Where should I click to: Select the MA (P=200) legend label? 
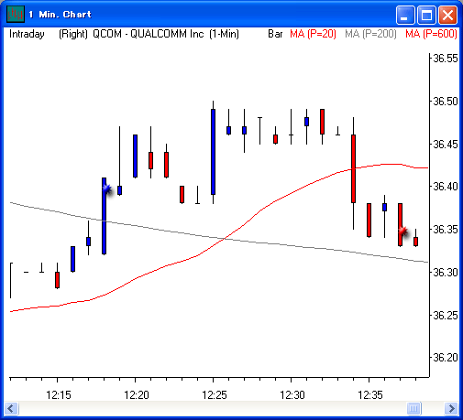(x=370, y=34)
